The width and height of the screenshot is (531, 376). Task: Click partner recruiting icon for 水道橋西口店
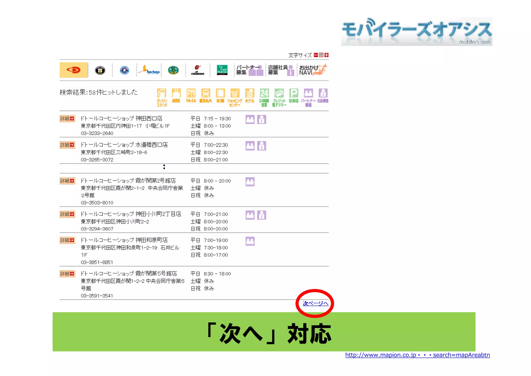click(250, 146)
